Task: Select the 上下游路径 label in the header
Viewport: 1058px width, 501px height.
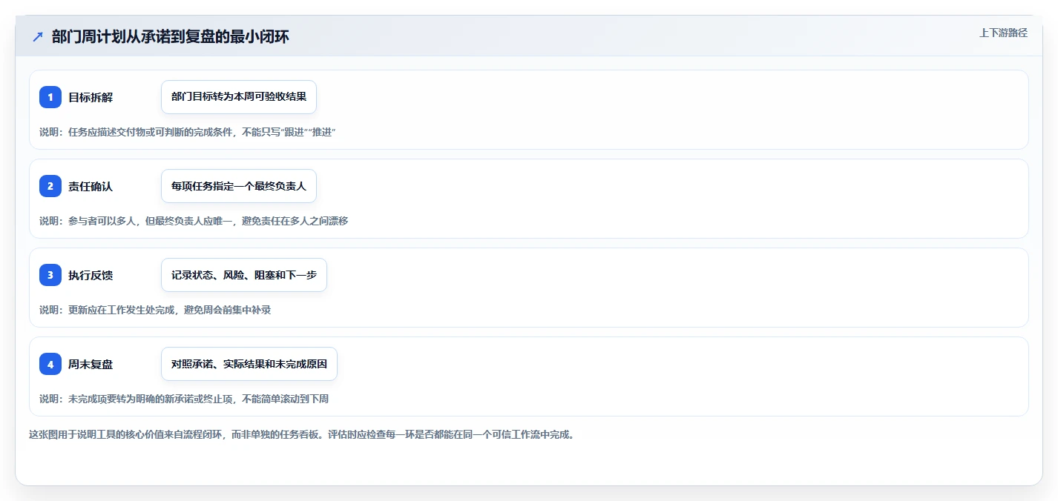Action: tap(1003, 33)
